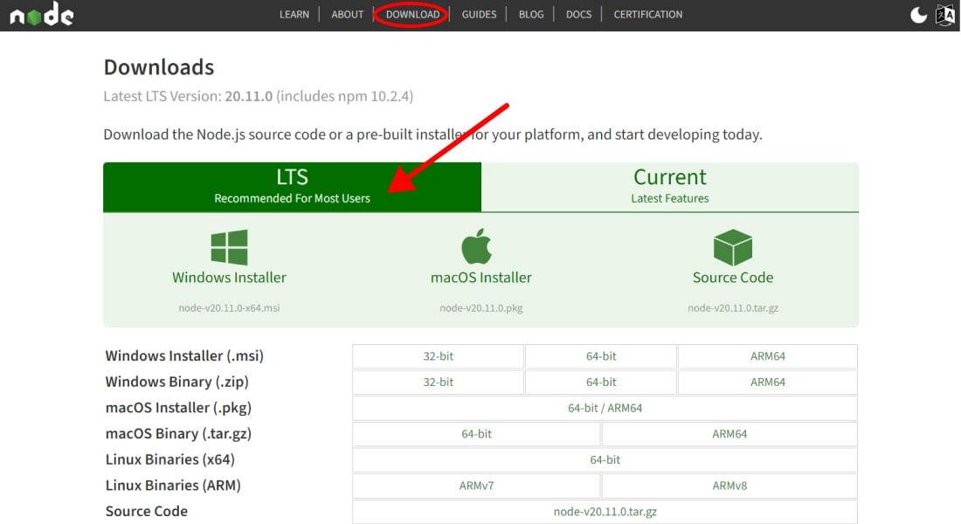Image resolution: width=961 pixels, height=524 pixels.
Task: Click the Windows Installer (.msi) row label
Action: [184, 356]
